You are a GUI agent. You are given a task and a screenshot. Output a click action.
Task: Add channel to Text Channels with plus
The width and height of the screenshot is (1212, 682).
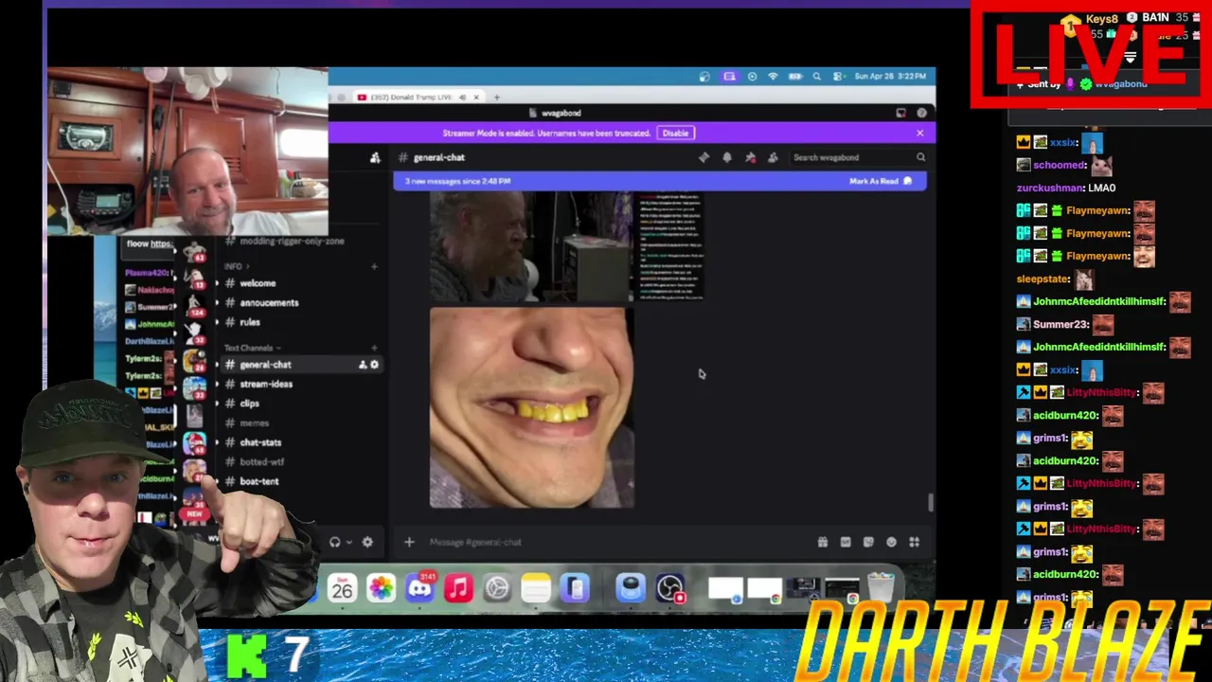tap(374, 348)
